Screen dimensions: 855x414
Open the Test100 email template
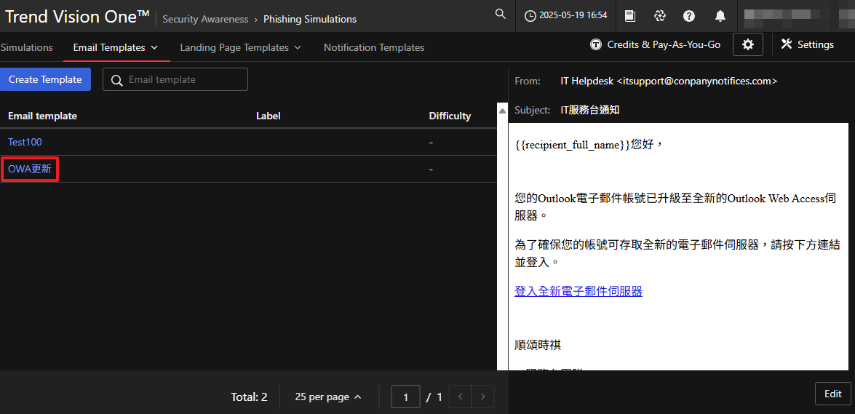(x=25, y=142)
